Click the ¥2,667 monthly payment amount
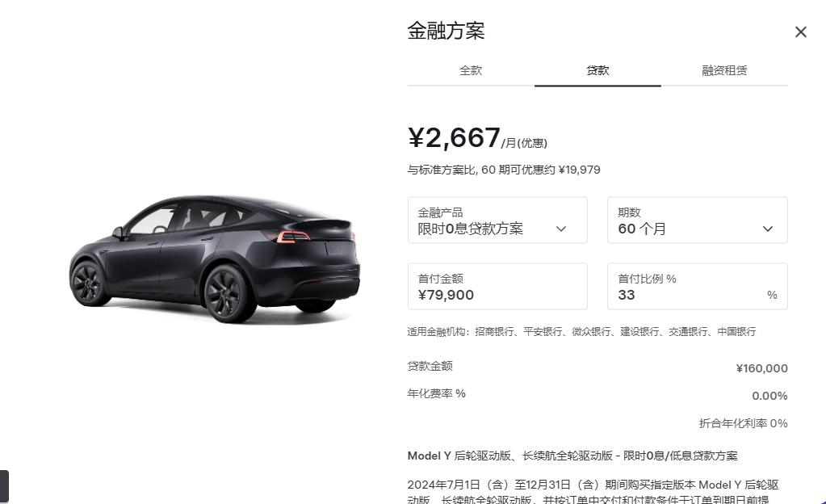The image size is (826, 504). click(x=454, y=138)
